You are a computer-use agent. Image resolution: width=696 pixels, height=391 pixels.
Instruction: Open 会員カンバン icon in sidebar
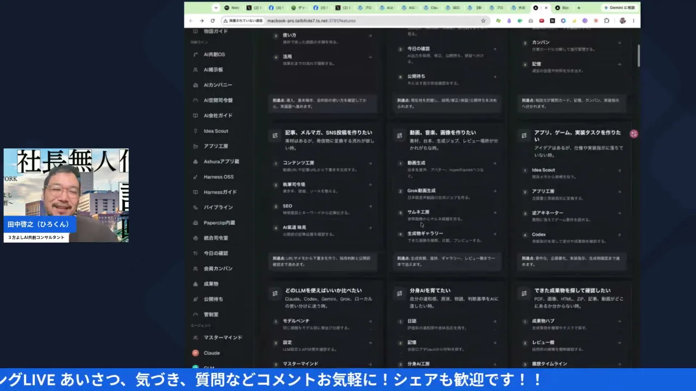click(196, 269)
